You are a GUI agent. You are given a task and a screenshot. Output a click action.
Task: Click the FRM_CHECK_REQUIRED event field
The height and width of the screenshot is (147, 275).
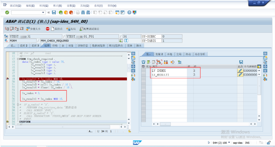coord(79,41)
